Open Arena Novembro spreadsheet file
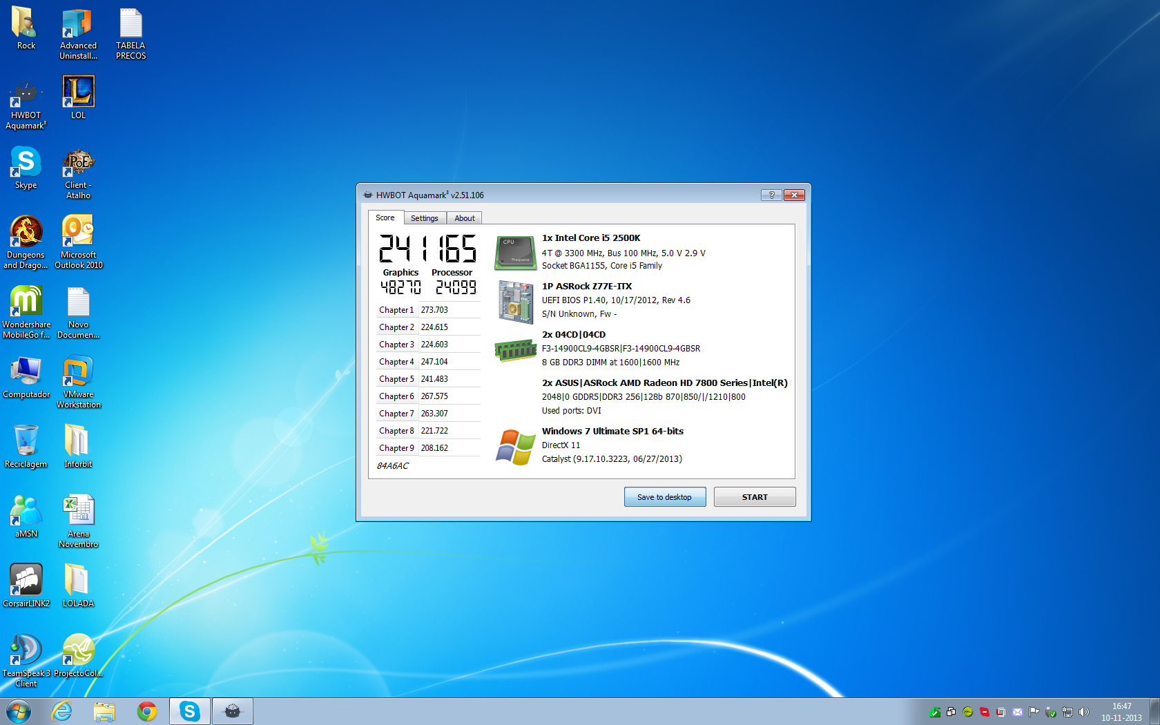 [x=78, y=521]
